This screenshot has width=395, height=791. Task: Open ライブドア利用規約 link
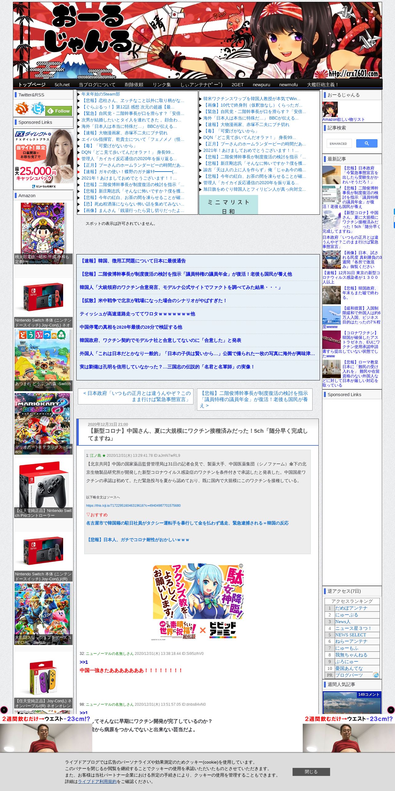point(97,781)
